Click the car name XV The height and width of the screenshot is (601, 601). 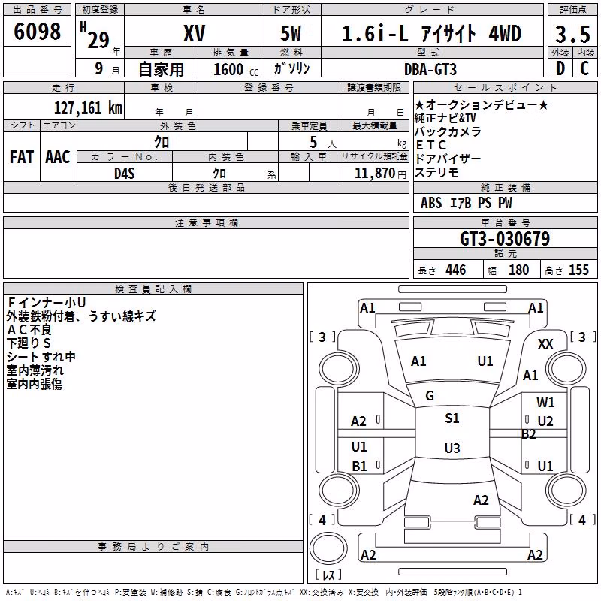click(x=194, y=33)
